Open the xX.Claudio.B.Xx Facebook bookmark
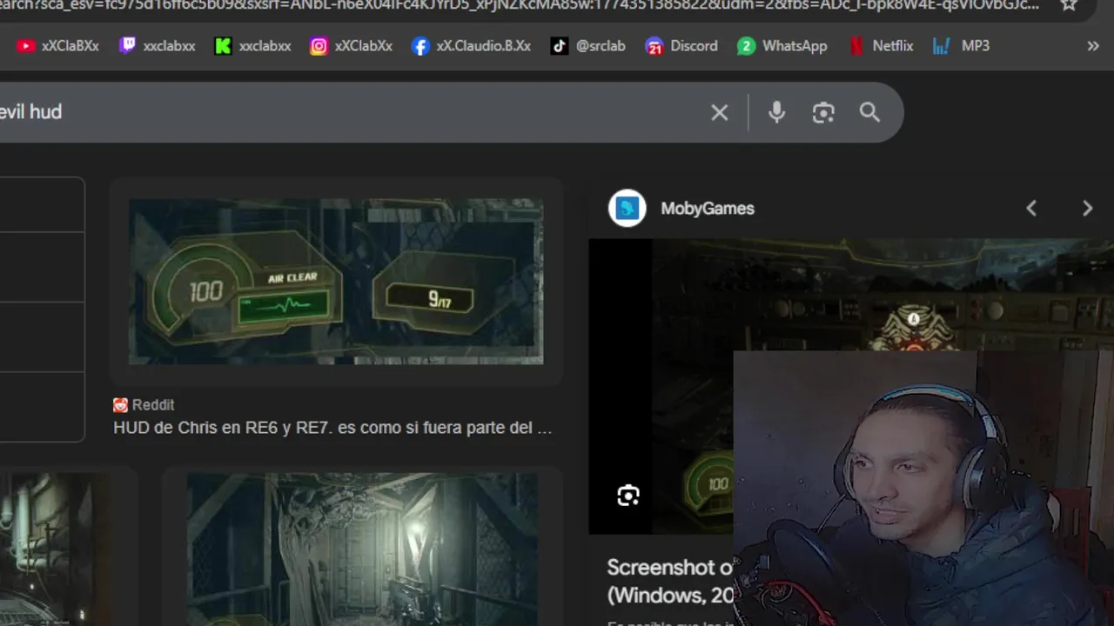Viewport: 1114px width, 626px height. (x=471, y=46)
